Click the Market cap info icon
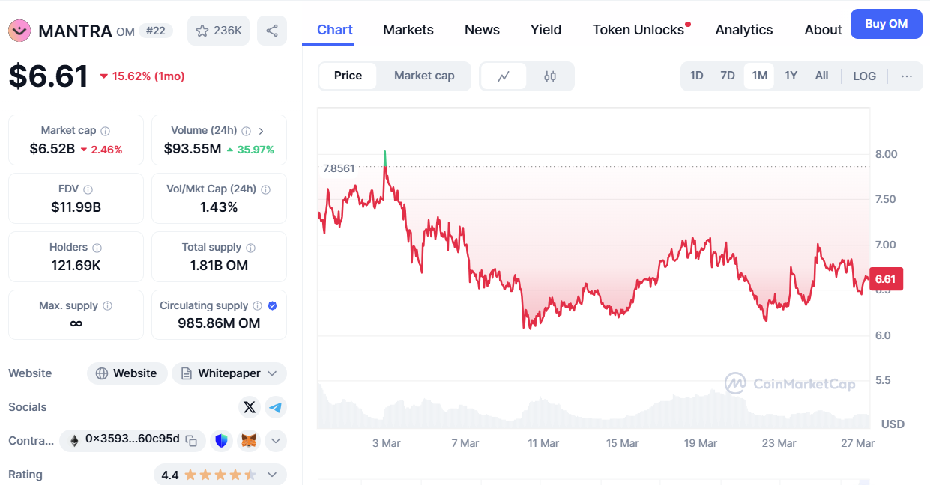The height and width of the screenshot is (485, 930). point(105,131)
